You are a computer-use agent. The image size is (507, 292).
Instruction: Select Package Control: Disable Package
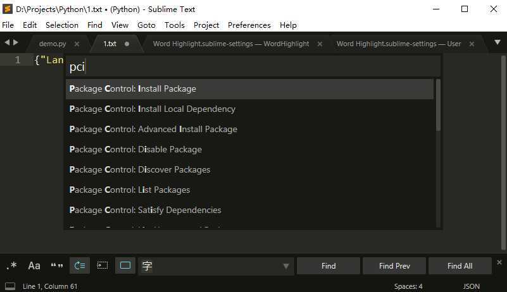point(249,150)
